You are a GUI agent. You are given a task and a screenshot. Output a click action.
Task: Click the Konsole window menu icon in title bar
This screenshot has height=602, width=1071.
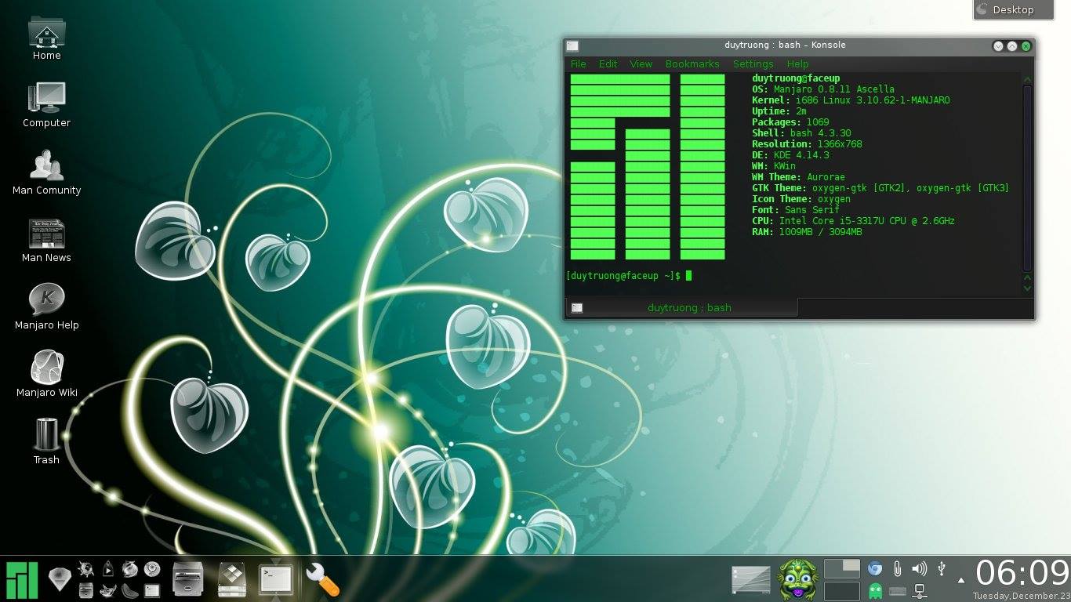click(x=572, y=45)
